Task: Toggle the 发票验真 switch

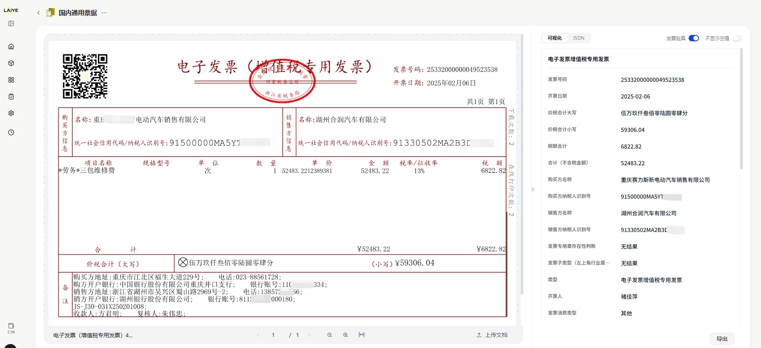Action: pos(694,38)
